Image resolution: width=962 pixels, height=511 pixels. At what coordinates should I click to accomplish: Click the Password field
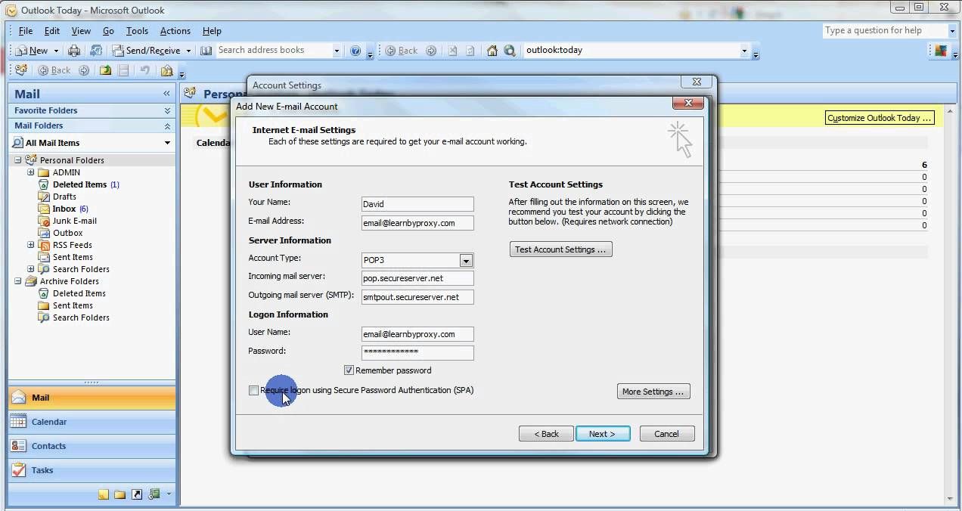click(x=417, y=352)
